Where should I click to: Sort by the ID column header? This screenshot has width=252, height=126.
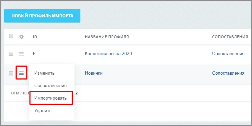click(x=35, y=37)
